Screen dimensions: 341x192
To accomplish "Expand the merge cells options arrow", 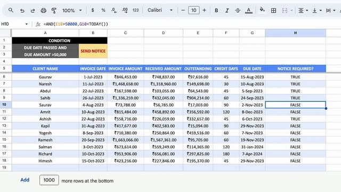I will (x=291, y=10).
